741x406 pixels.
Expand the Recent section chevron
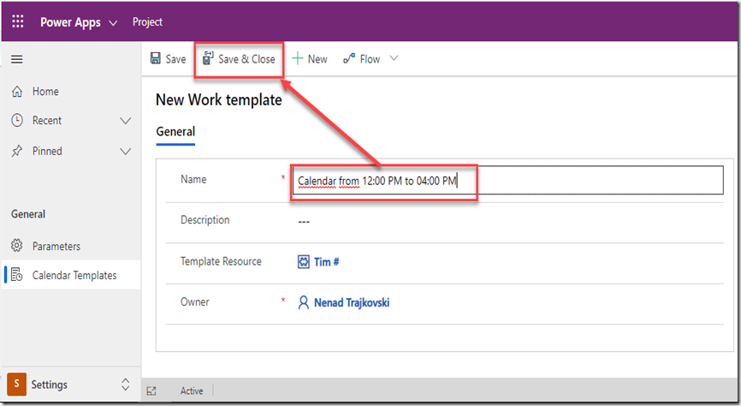click(x=126, y=121)
